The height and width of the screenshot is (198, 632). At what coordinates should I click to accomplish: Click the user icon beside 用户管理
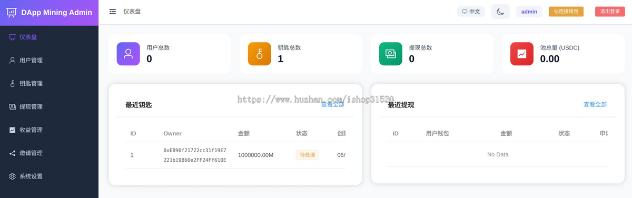pyautogui.click(x=13, y=61)
